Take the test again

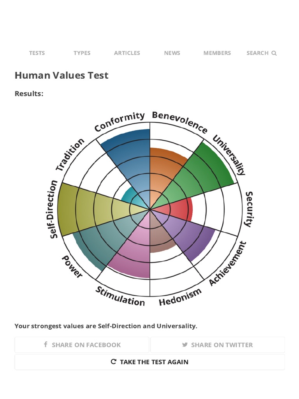point(149,362)
